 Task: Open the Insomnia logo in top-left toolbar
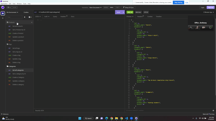tap(3, 7)
